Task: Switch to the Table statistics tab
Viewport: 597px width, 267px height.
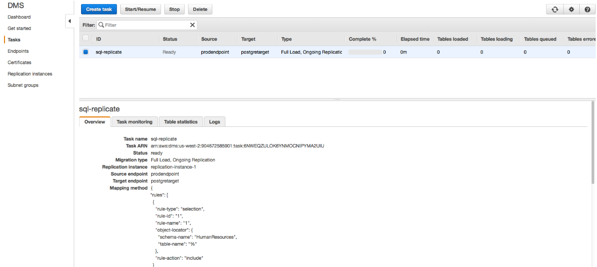Action: (x=181, y=121)
